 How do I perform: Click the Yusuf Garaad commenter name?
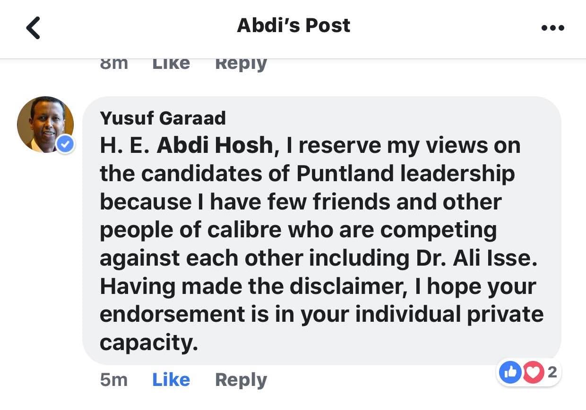tap(163, 118)
